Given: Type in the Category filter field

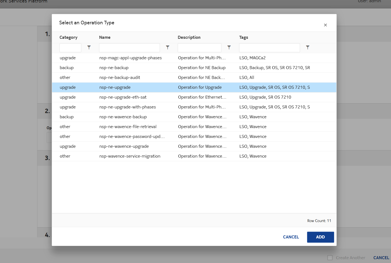Looking at the screenshot, I should click(x=70, y=48).
